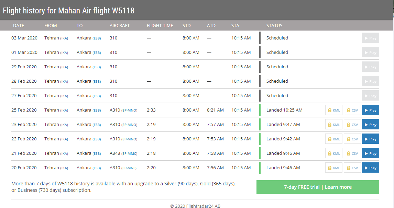
Task: Select the '03 Mar 2020' date cell
Action: coord(24,38)
